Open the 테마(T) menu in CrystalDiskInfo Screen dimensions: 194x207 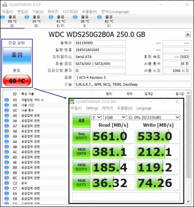[x=53, y=12]
